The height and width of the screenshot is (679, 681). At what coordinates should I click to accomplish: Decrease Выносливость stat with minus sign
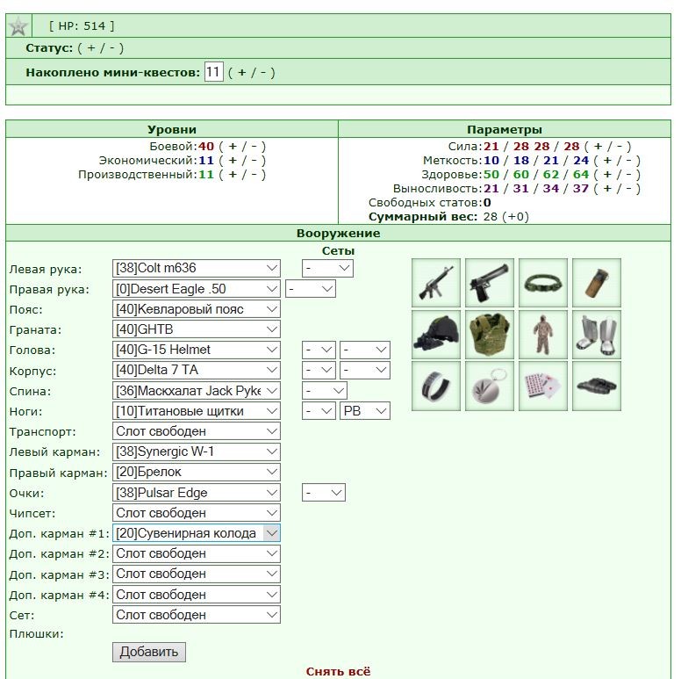tap(629, 189)
